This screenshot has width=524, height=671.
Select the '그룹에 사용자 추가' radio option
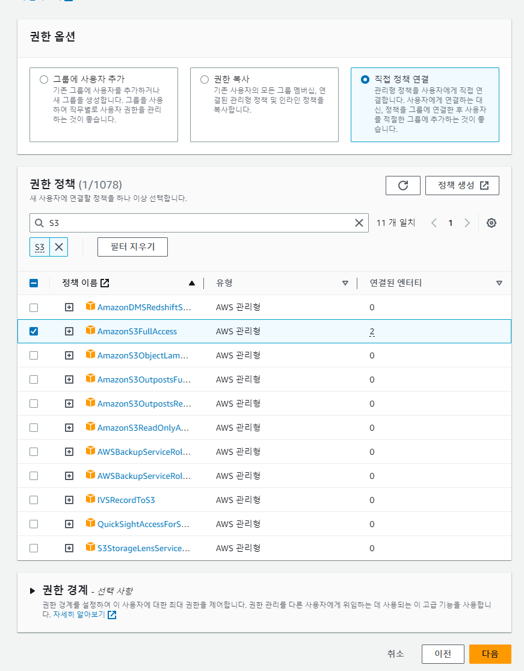pos(43,80)
